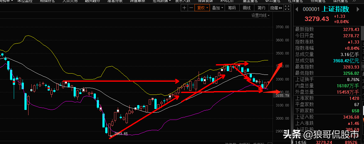Click the 总成交额 value 3960.42亿元
Image resolution: width=364 pixels, height=144 pixels.
coord(346,61)
